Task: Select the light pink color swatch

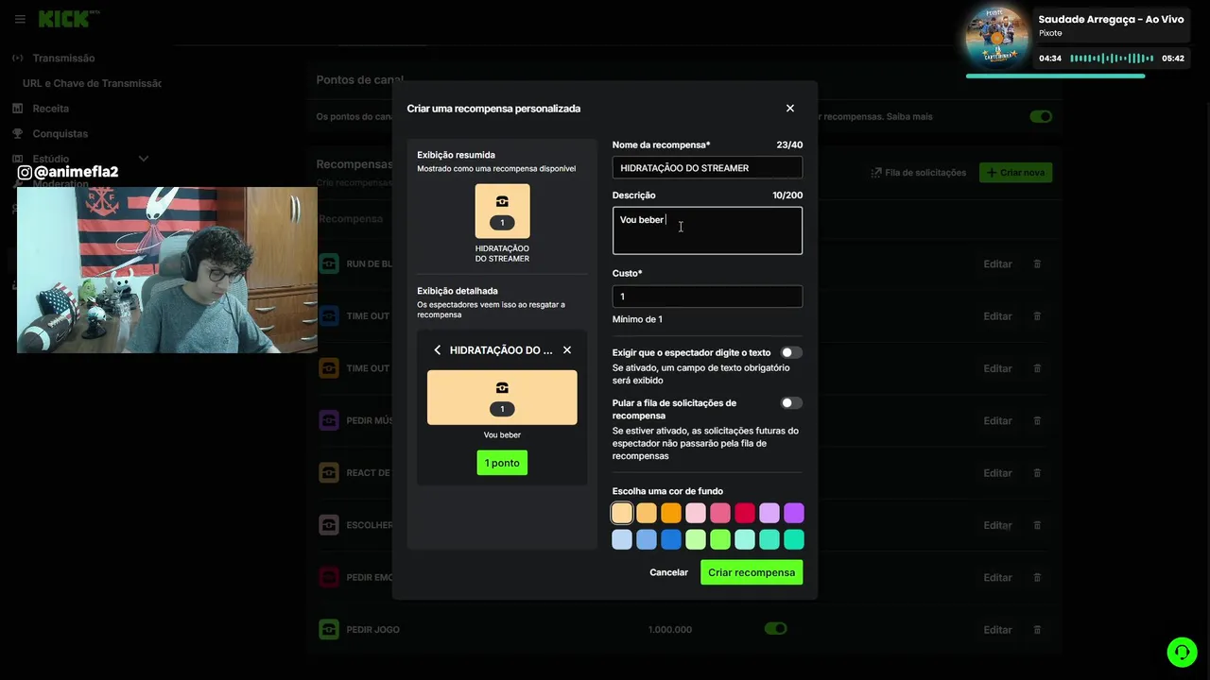Action: (696, 513)
